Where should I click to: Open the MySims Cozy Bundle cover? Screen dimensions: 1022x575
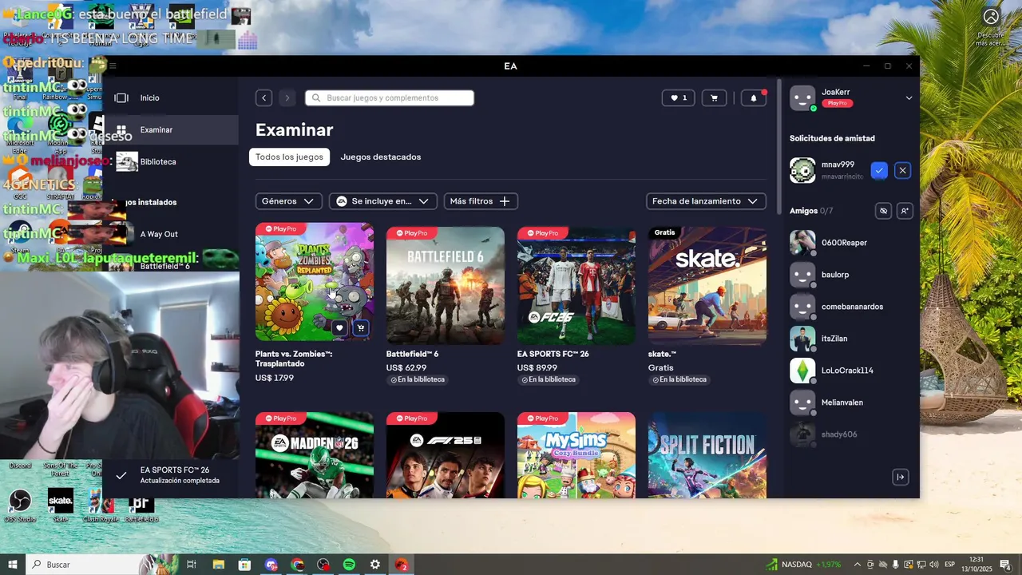click(576, 455)
